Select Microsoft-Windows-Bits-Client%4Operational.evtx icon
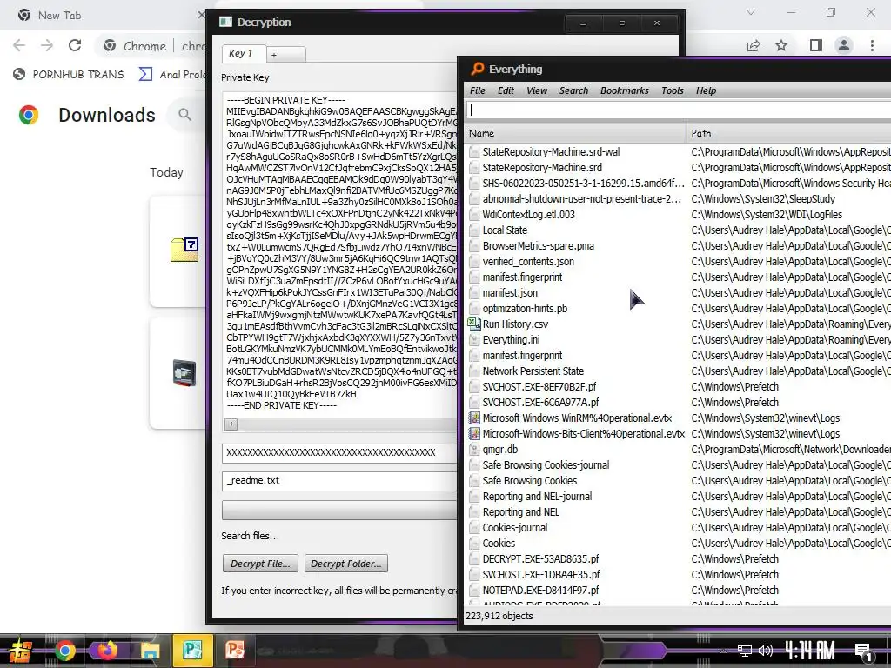891x668 pixels. (x=474, y=433)
